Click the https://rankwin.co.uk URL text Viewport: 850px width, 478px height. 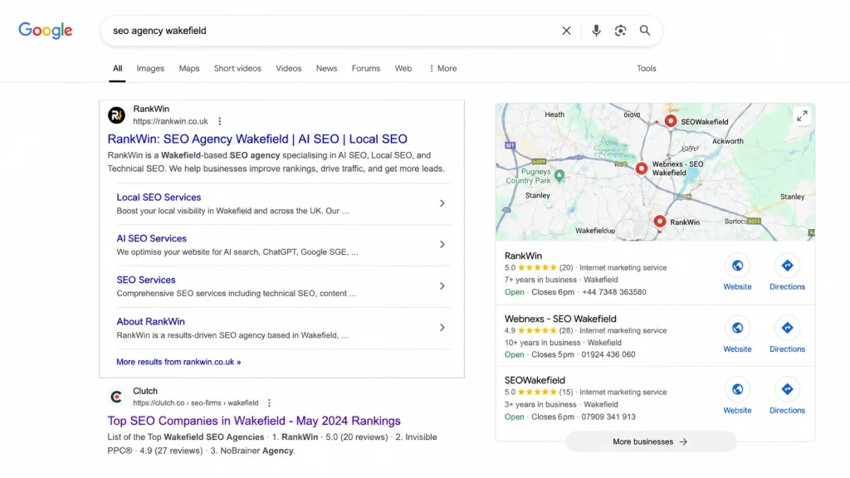click(171, 121)
